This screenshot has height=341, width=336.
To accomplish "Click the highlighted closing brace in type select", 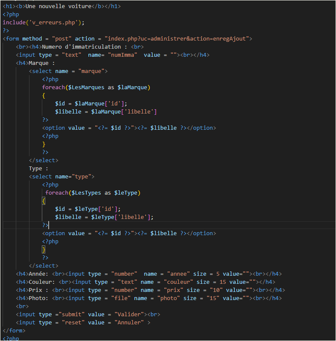I will pos(44,250).
